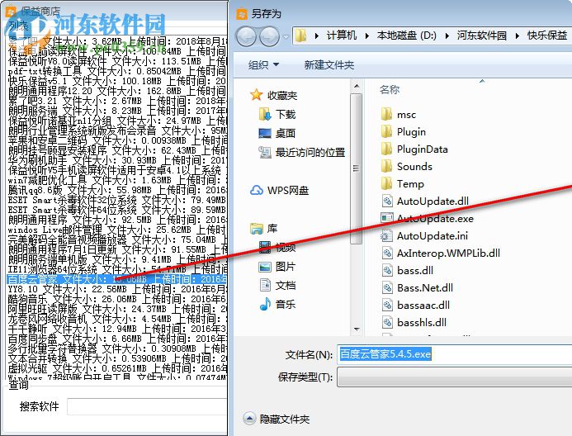
Task: Select 快乐保益v5.1 row in list
Action: coord(116,81)
